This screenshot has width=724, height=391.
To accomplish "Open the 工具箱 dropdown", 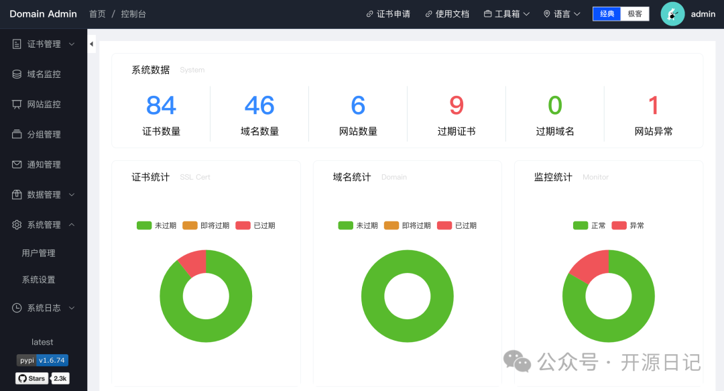I will pos(507,13).
